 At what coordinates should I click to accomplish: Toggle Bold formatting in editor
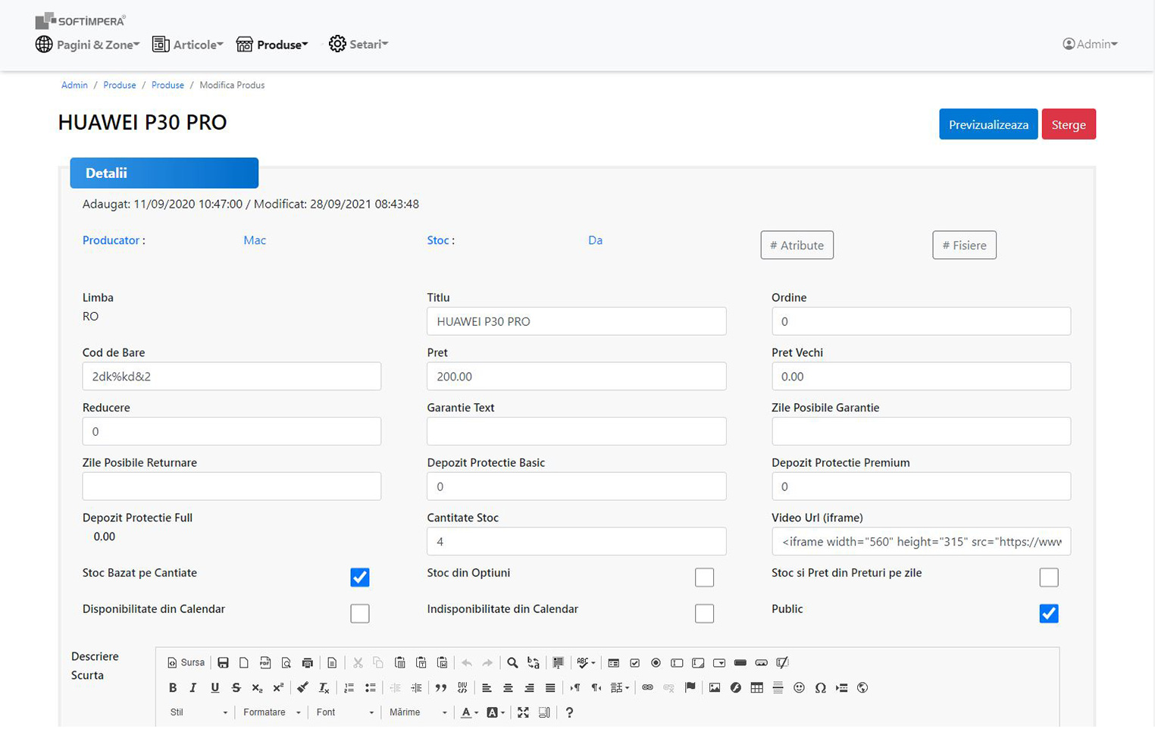(x=173, y=688)
